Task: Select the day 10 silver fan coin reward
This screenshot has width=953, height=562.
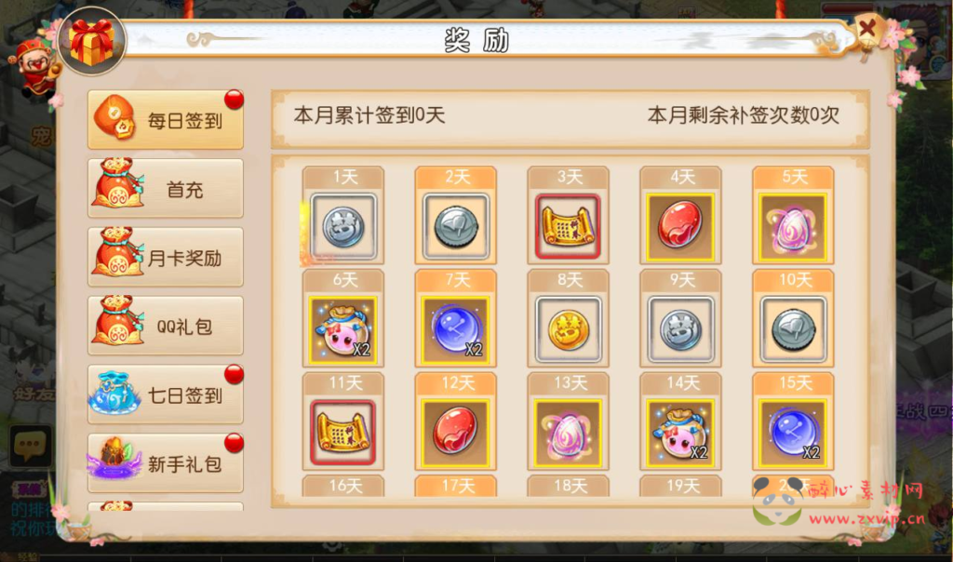Action: pyautogui.click(x=793, y=330)
